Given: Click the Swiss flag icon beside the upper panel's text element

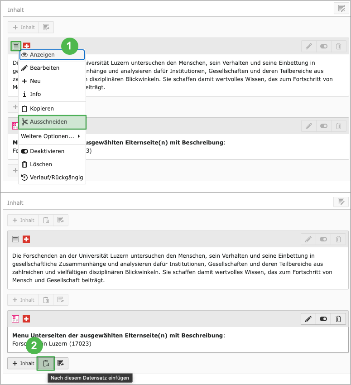Looking at the screenshot, I should click(27, 46).
